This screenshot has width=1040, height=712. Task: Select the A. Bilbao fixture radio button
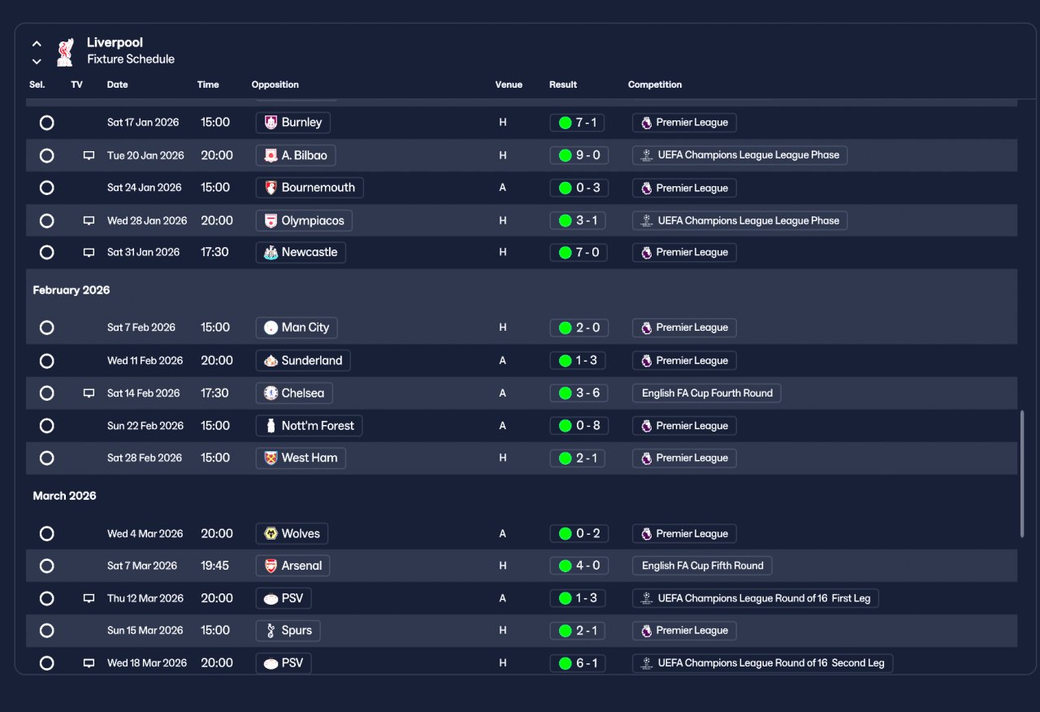[47, 155]
